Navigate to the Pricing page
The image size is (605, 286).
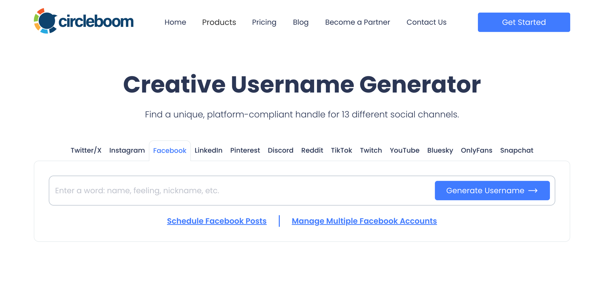pos(264,22)
